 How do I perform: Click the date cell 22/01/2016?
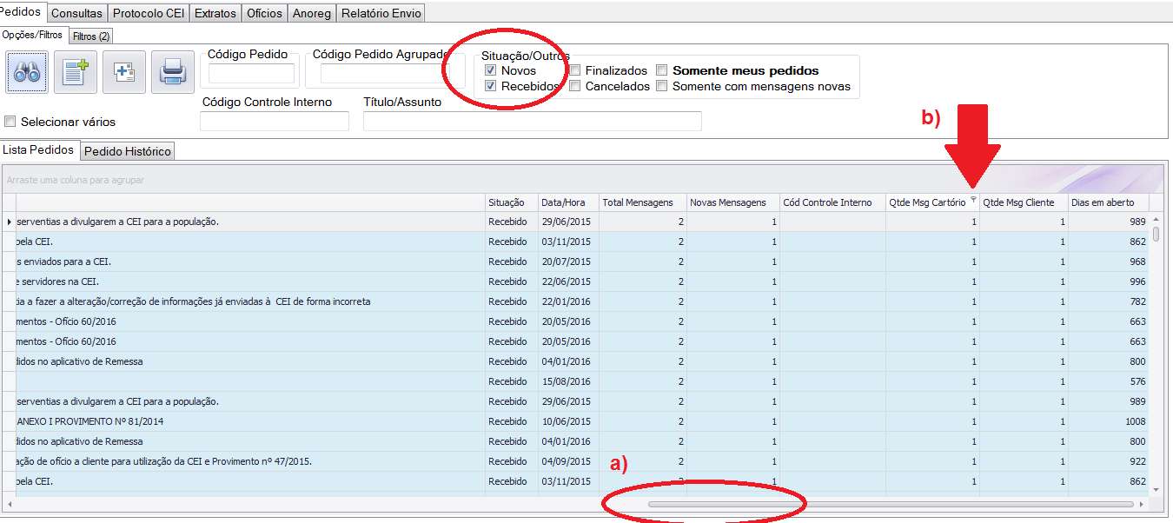[x=568, y=301]
